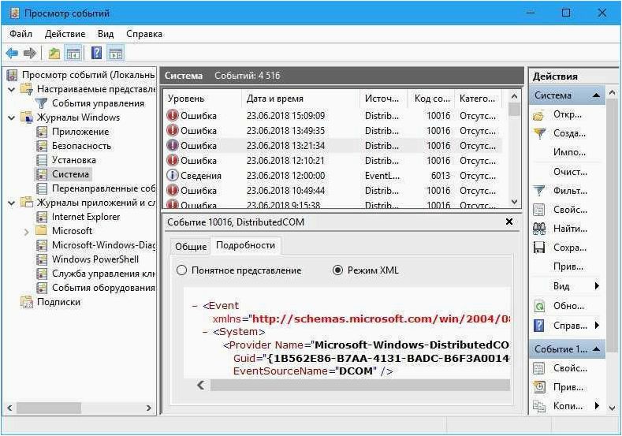Click Найти... action
Viewport: 622px width, 436px height.
click(x=568, y=229)
